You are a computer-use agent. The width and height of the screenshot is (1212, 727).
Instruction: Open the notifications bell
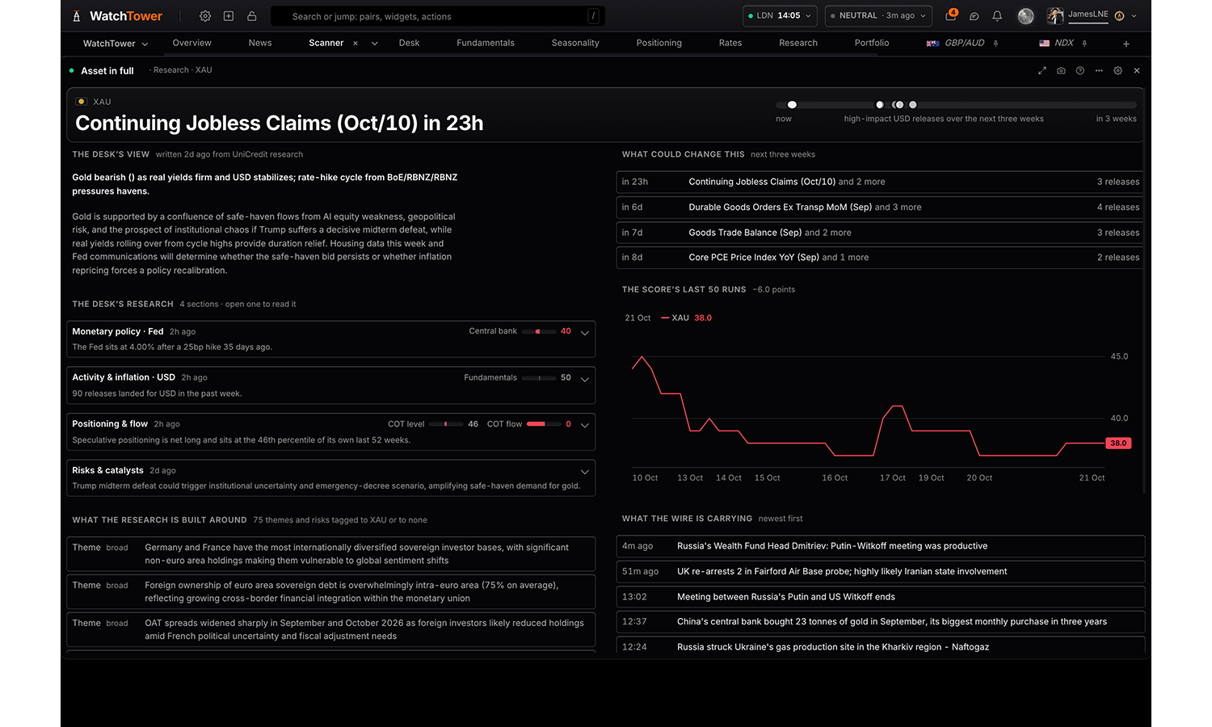[997, 16]
